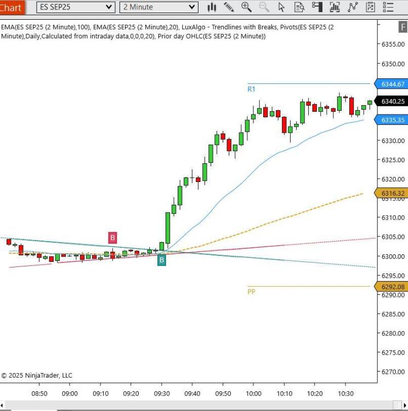This screenshot has height=411, width=408.
Task: Click the 6292.08 PP price label
Action: (392, 287)
